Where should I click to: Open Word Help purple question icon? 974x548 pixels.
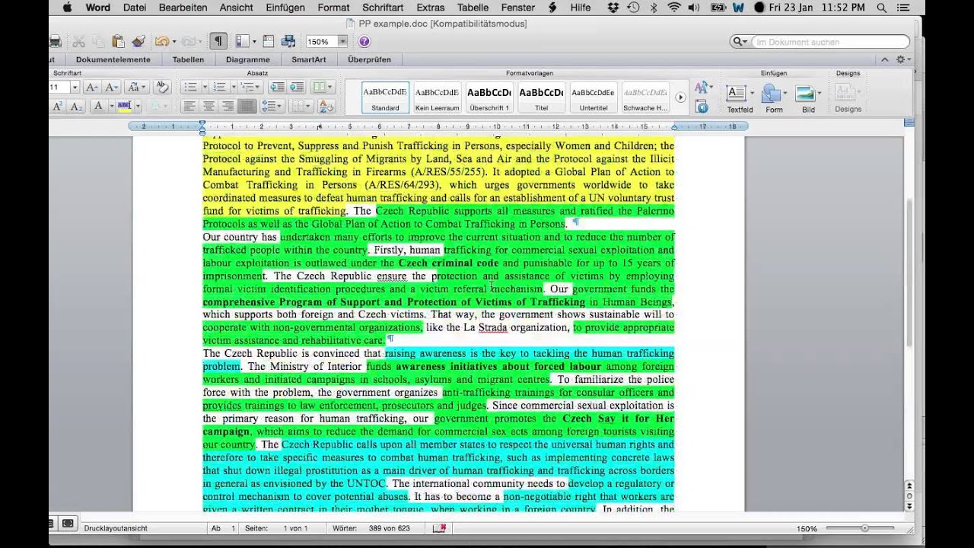point(364,42)
